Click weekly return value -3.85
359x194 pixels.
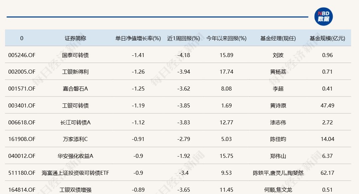click(x=183, y=105)
